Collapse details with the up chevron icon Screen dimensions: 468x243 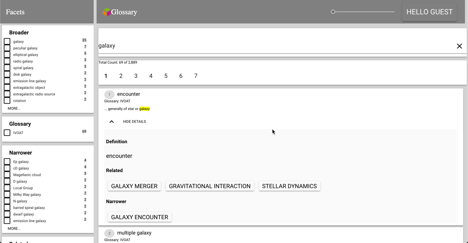pos(112,122)
